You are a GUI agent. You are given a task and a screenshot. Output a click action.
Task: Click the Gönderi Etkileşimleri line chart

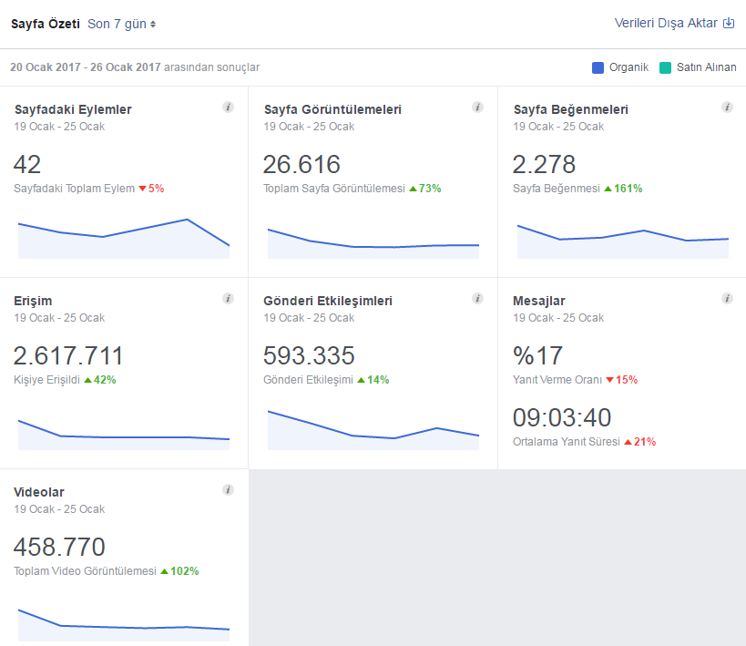[373, 430]
